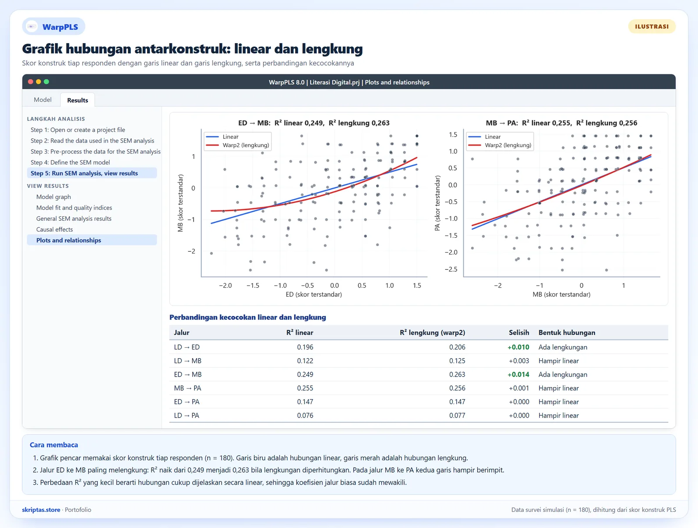Open Step 2: Read the data used
The image size is (698, 528).
[92, 141]
